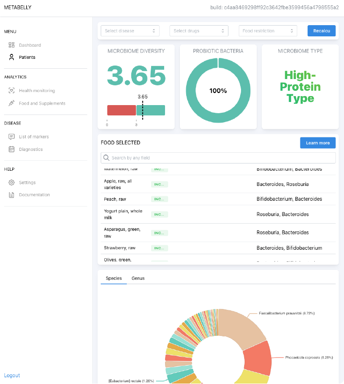Click the Health monitoring icon
This screenshot has width=344, height=384.
tap(12, 91)
